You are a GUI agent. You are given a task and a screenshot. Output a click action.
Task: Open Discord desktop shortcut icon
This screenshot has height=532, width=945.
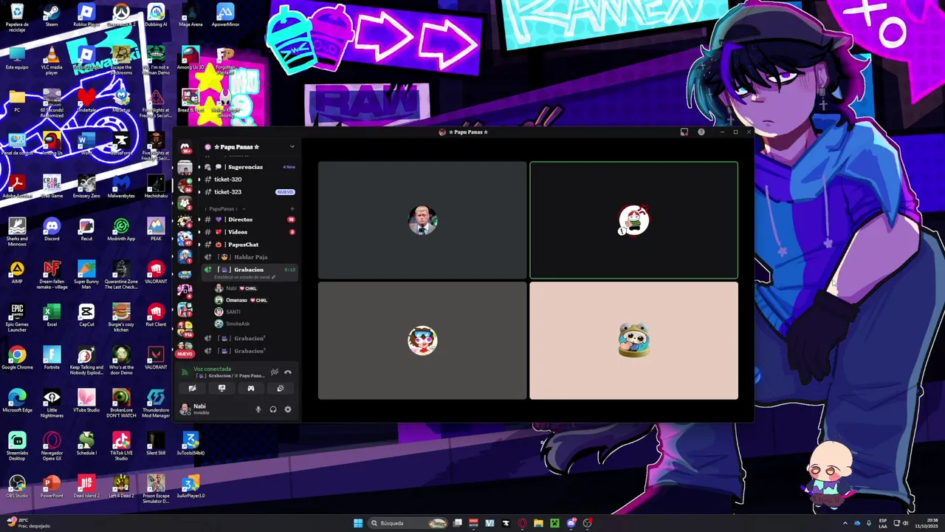pos(52,229)
